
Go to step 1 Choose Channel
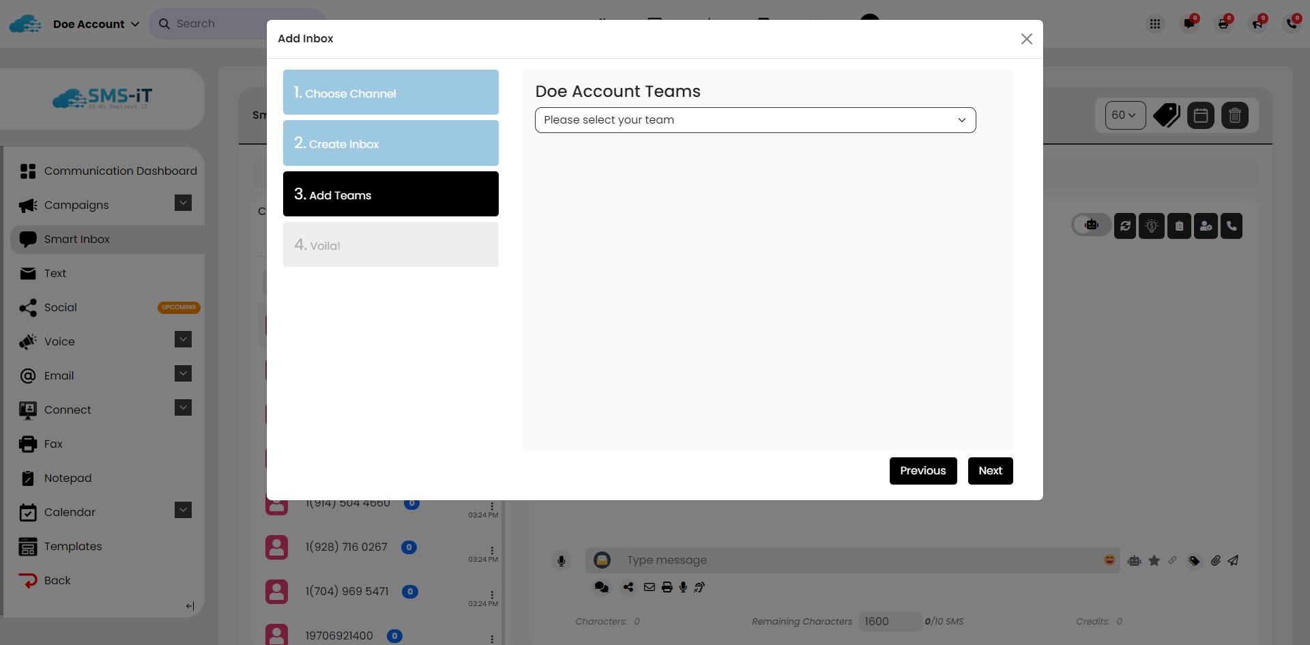pyautogui.click(x=391, y=92)
